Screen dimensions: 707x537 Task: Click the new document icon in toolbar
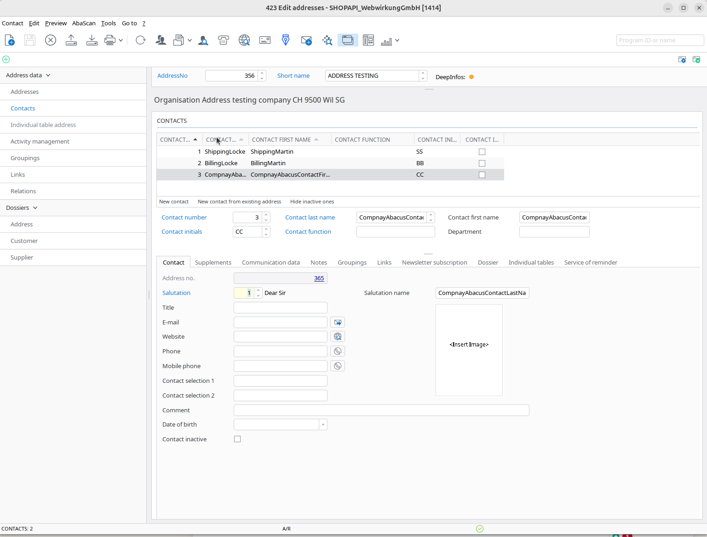[10, 40]
